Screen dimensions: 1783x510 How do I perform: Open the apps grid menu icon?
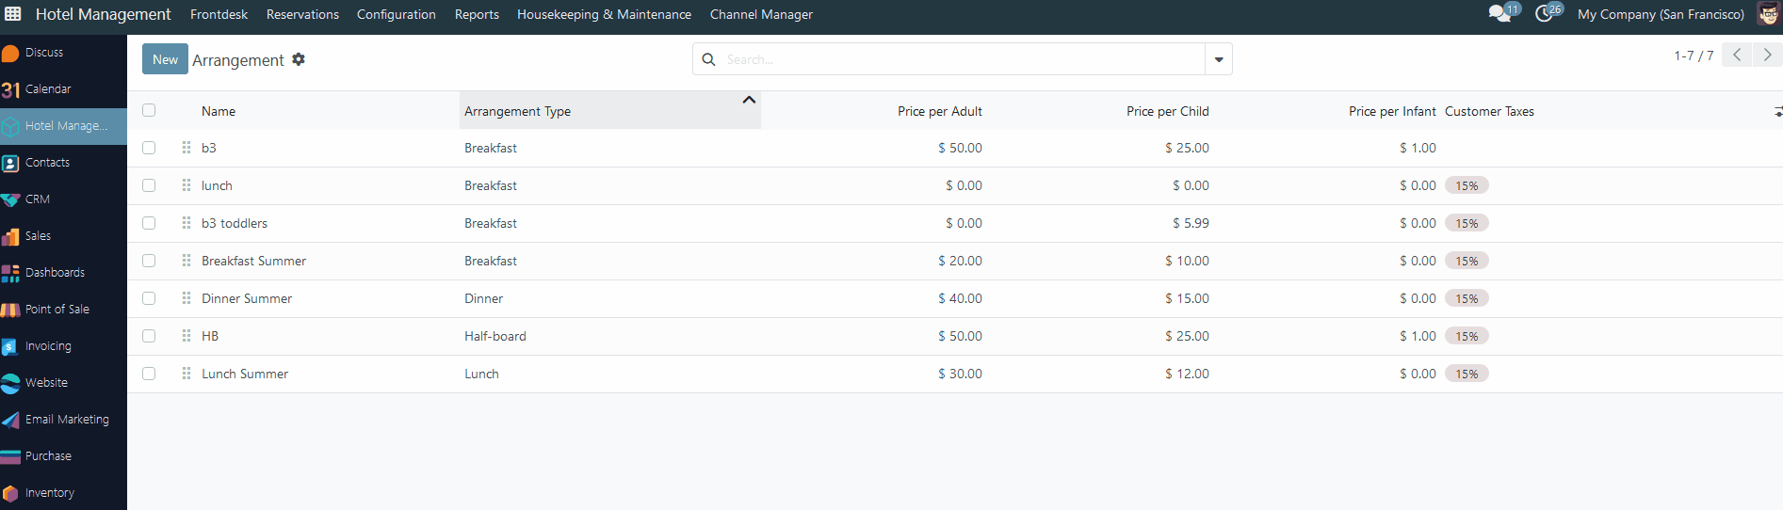tap(13, 14)
